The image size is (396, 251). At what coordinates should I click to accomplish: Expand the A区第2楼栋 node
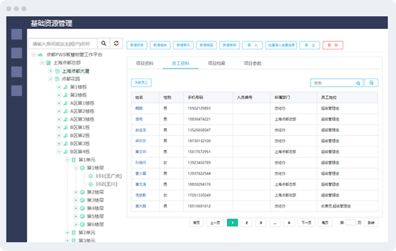point(59,111)
